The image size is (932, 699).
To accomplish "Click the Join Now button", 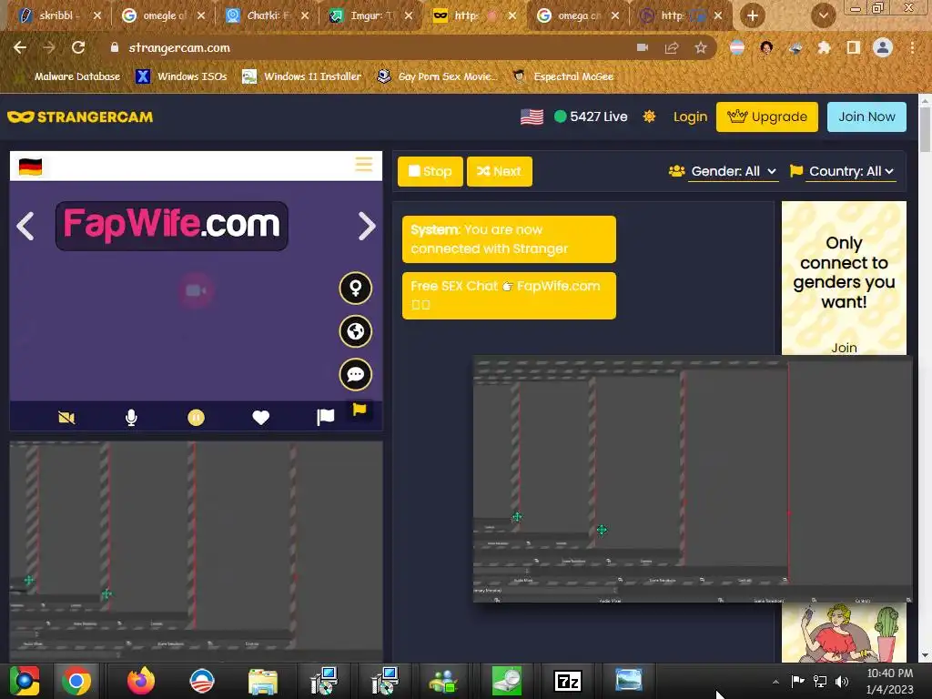I will (x=866, y=116).
